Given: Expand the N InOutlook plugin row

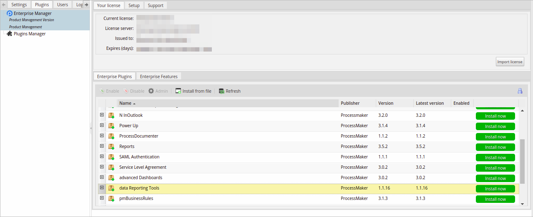Looking at the screenshot, I should [x=102, y=115].
